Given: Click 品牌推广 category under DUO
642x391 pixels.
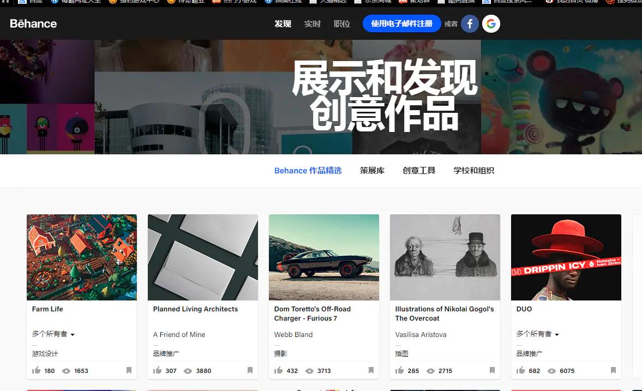Looking at the screenshot, I should pos(529,353).
